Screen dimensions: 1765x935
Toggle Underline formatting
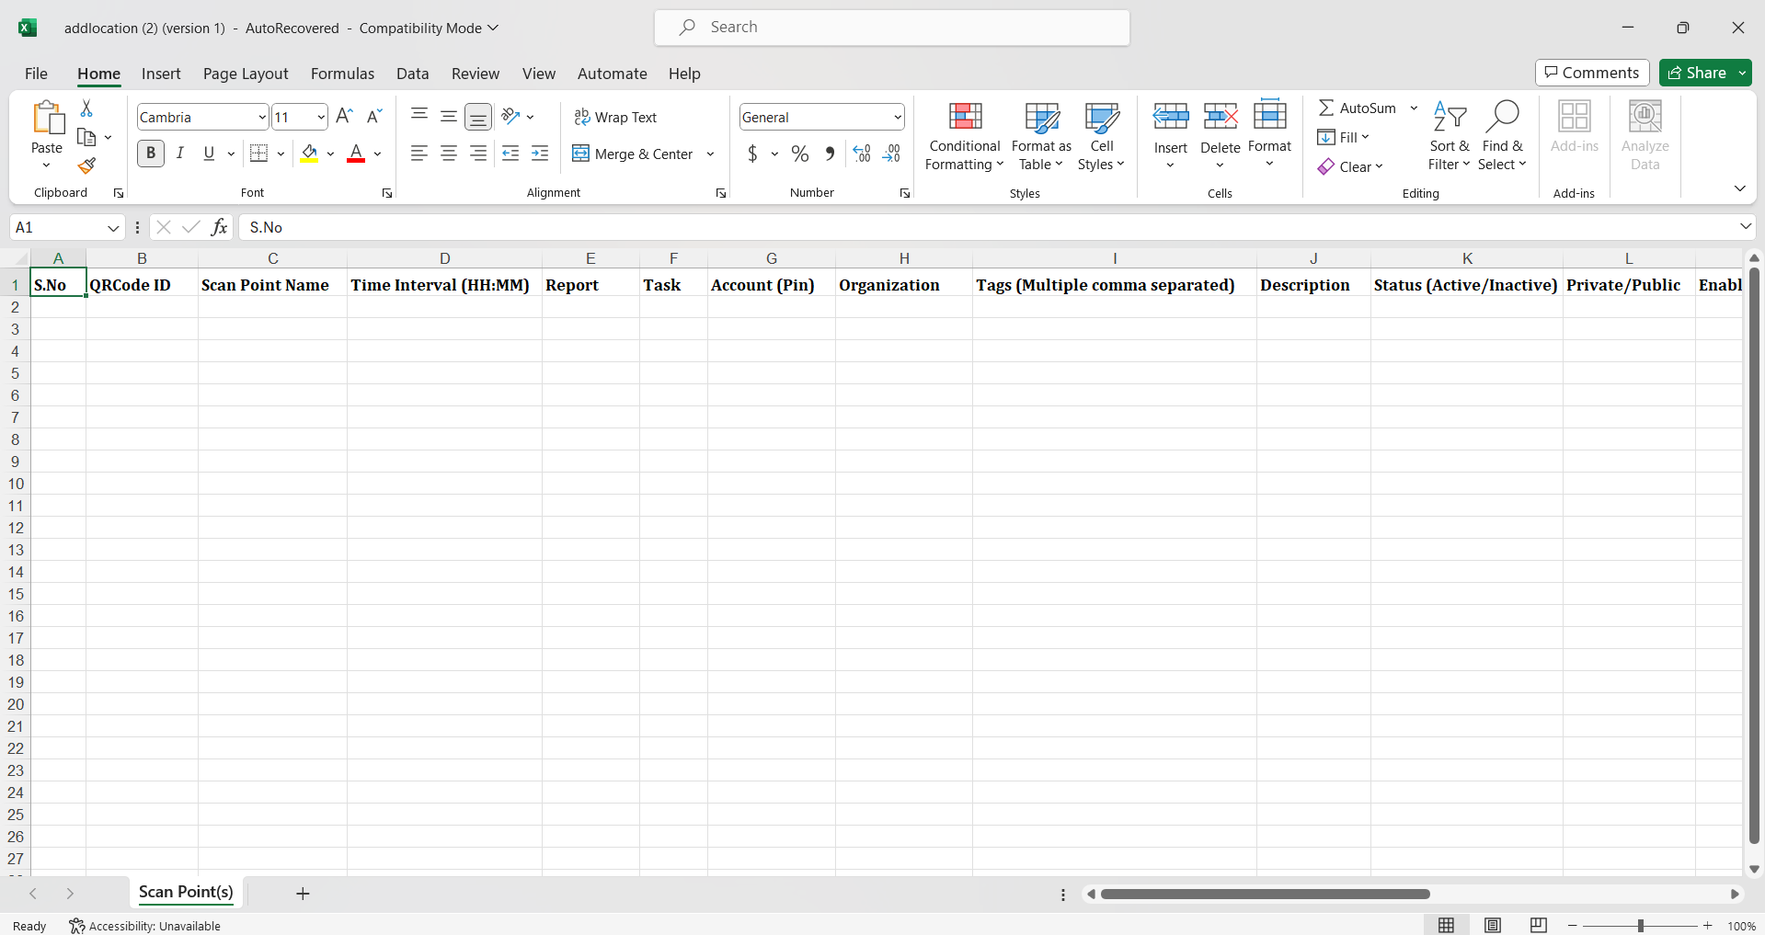point(209,154)
